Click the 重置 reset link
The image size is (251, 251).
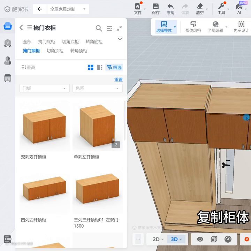(119, 79)
